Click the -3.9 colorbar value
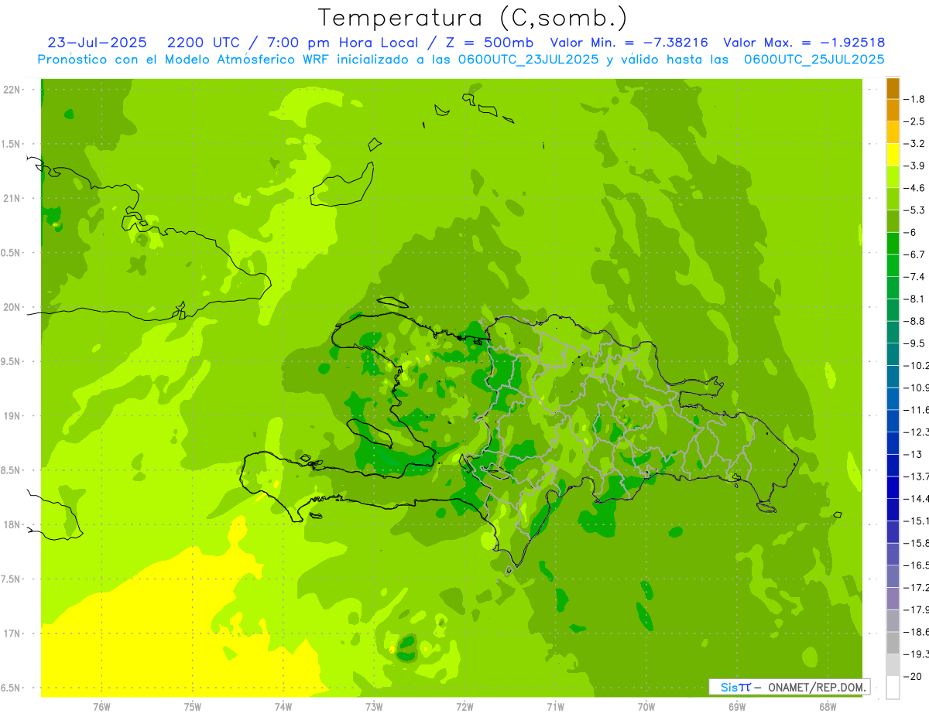 tap(914, 166)
